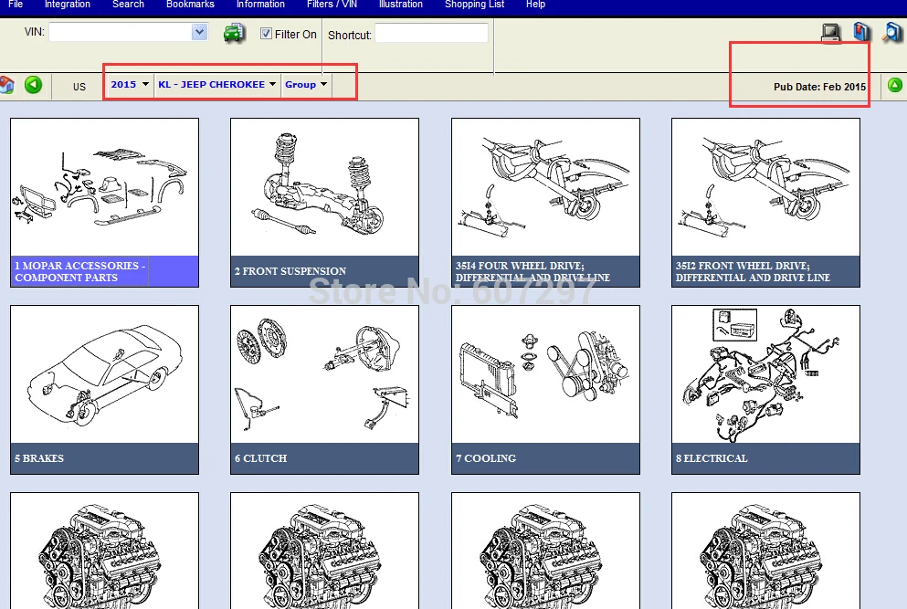Open the Help menu

click(x=535, y=5)
